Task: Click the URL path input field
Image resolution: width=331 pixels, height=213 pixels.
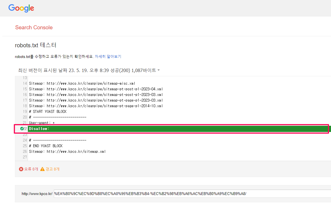Action: coord(192,194)
